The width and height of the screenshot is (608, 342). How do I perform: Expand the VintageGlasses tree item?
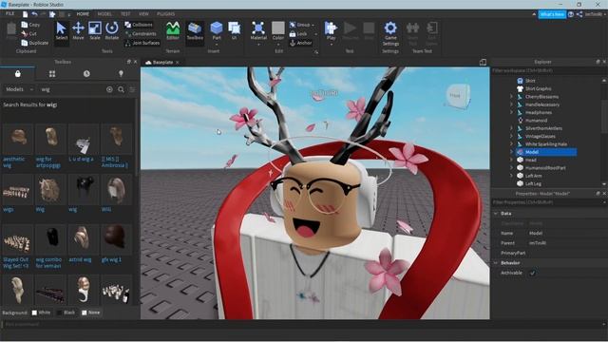[511, 136]
